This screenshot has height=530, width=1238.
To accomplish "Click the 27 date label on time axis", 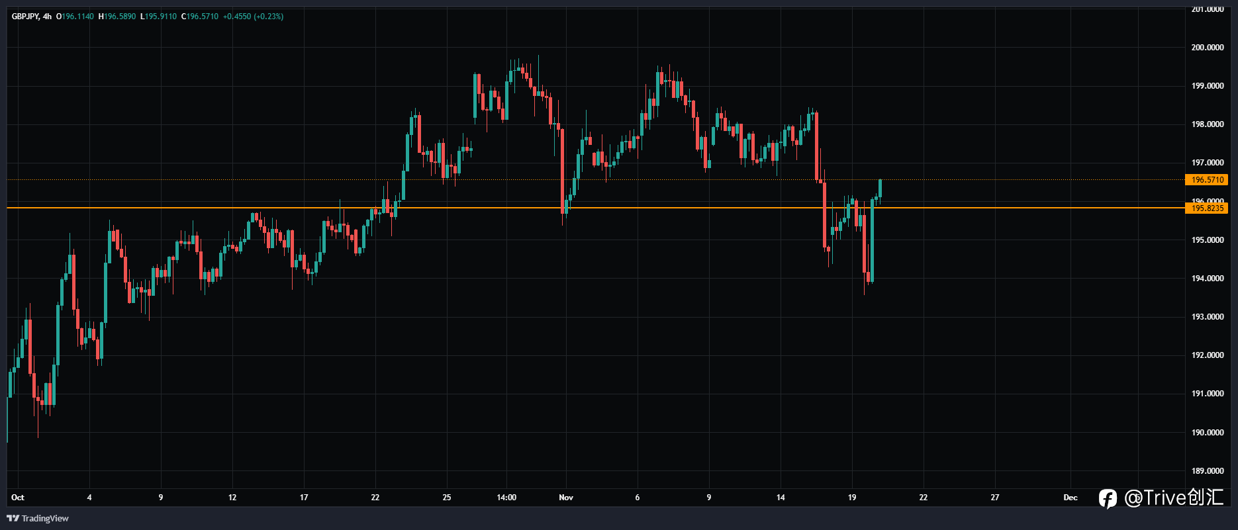I will (x=995, y=498).
